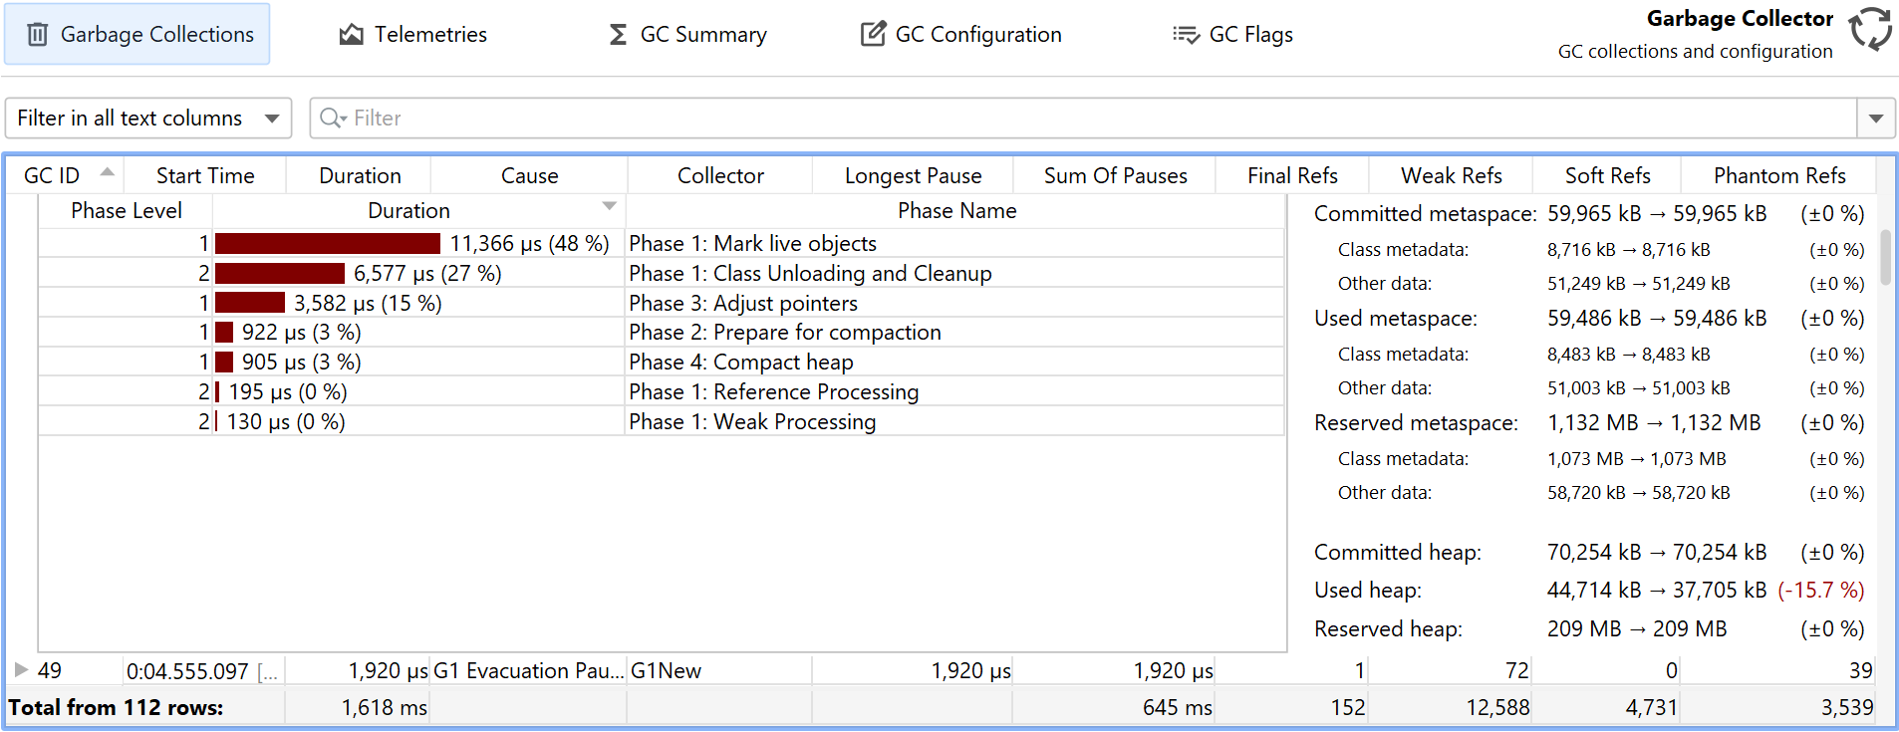Expand GC row 49

pyautogui.click(x=21, y=670)
